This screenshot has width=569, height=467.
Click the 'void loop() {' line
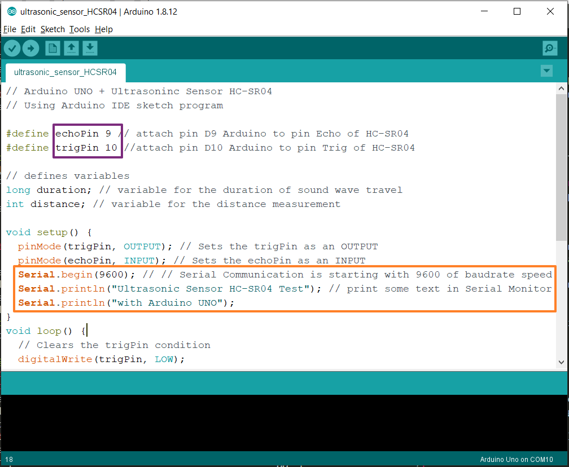point(46,331)
